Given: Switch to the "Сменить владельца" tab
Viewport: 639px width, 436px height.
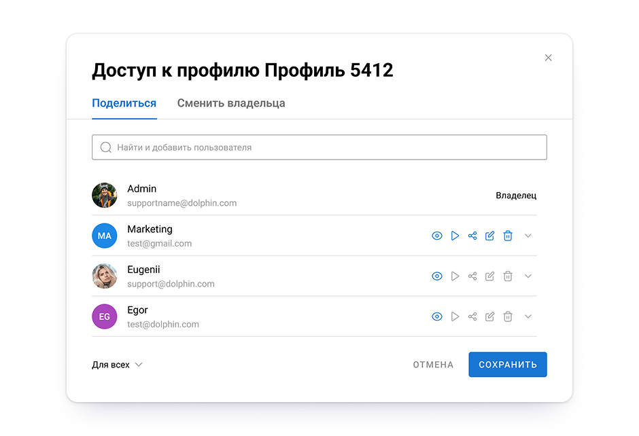Looking at the screenshot, I should (231, 104).
